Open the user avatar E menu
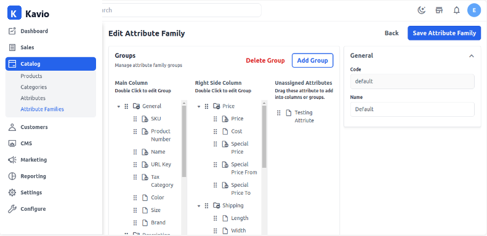This screenshot has width=487, height=236. [x=474, y=10]
